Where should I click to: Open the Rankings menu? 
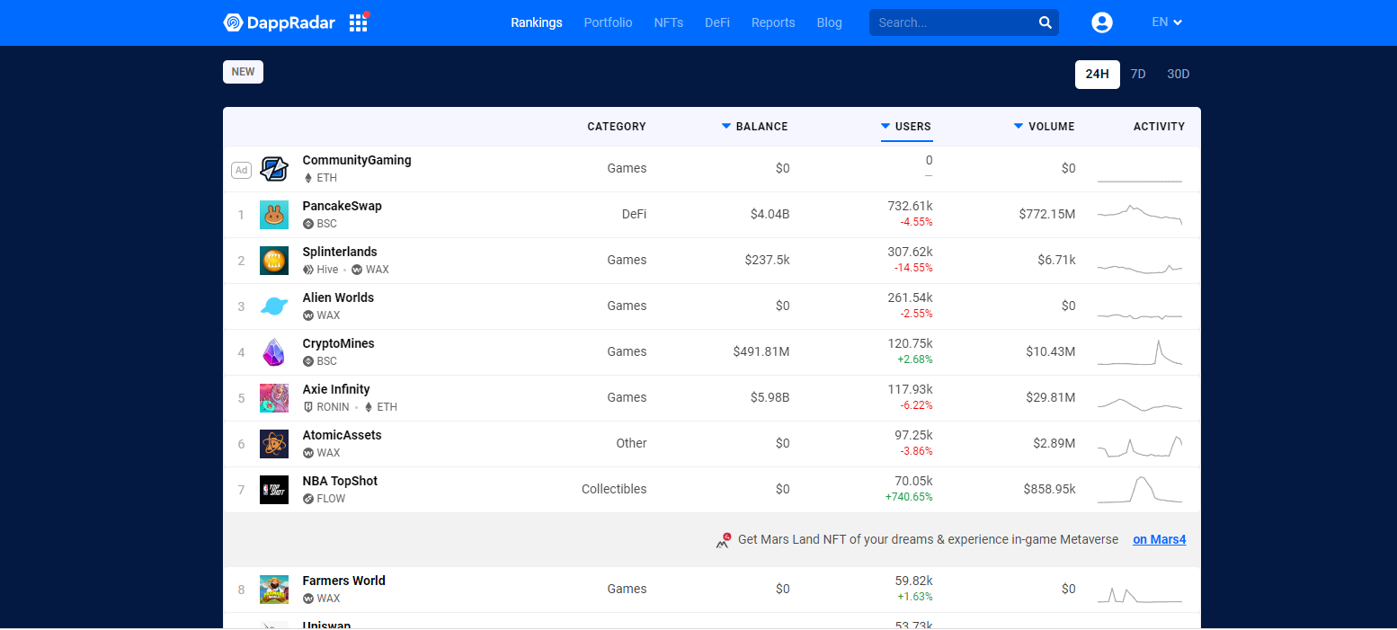click(537, 22)
